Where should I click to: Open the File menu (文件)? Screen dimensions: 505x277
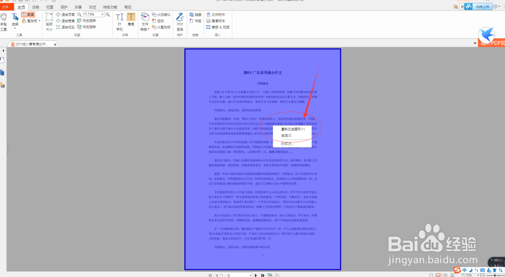click(x=6, y=7)
